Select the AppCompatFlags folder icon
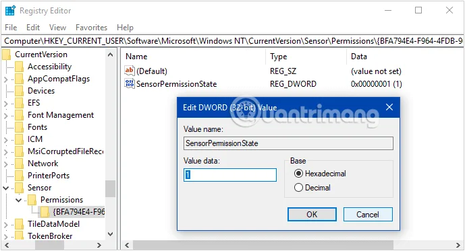Viewport: 465px width, 251px height. pyautogui.click(x=20, y=79)
